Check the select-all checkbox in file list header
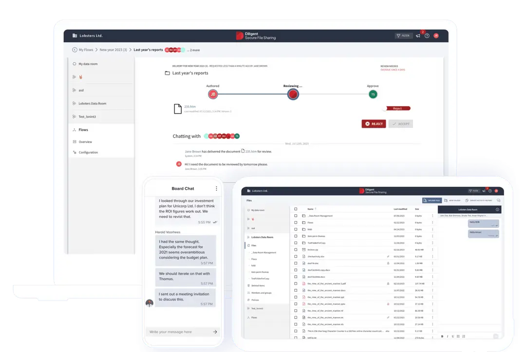The image size is (526, 352). (296, 209)
